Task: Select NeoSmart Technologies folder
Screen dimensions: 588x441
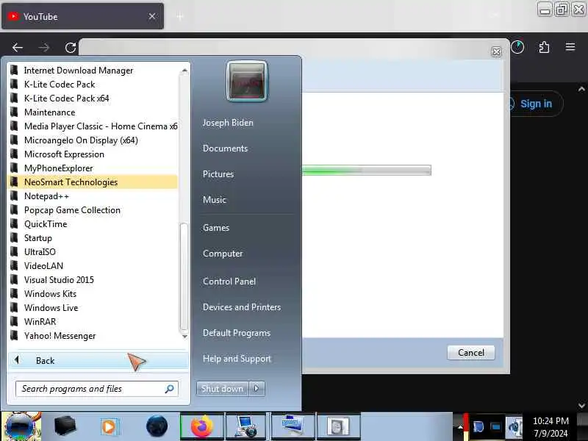Action: [x=93, y=182]
